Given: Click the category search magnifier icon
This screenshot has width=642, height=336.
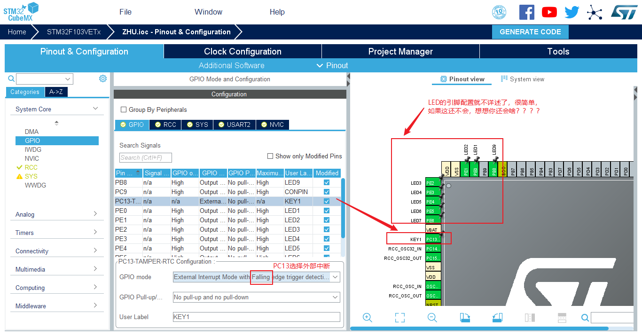Looking at the screenshot, I should coord(11,79).
